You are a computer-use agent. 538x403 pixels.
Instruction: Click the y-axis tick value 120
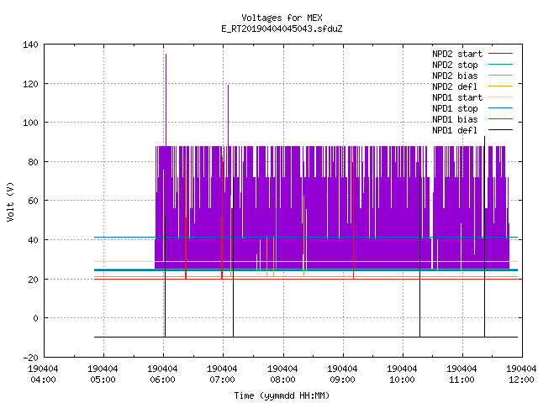pyautogui.click(x=30, y=84)
